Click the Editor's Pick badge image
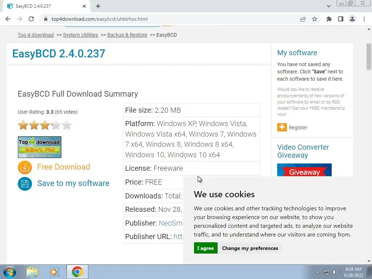The width and height of the screenshot is (372, 279). 40,147
